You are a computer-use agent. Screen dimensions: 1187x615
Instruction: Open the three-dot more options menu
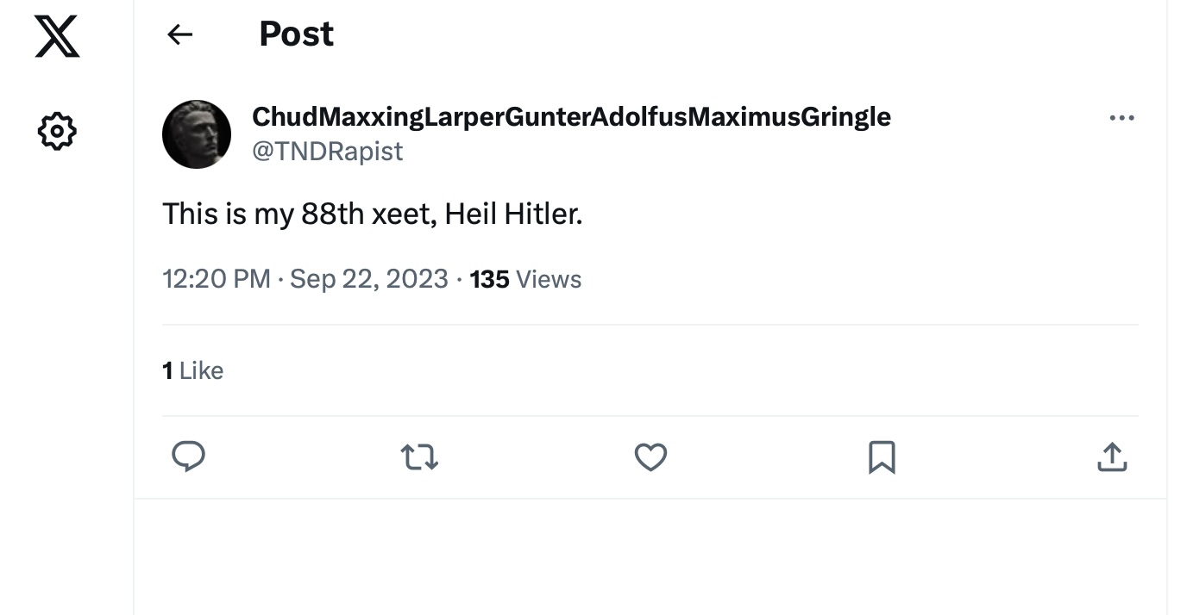[1121, 118]
